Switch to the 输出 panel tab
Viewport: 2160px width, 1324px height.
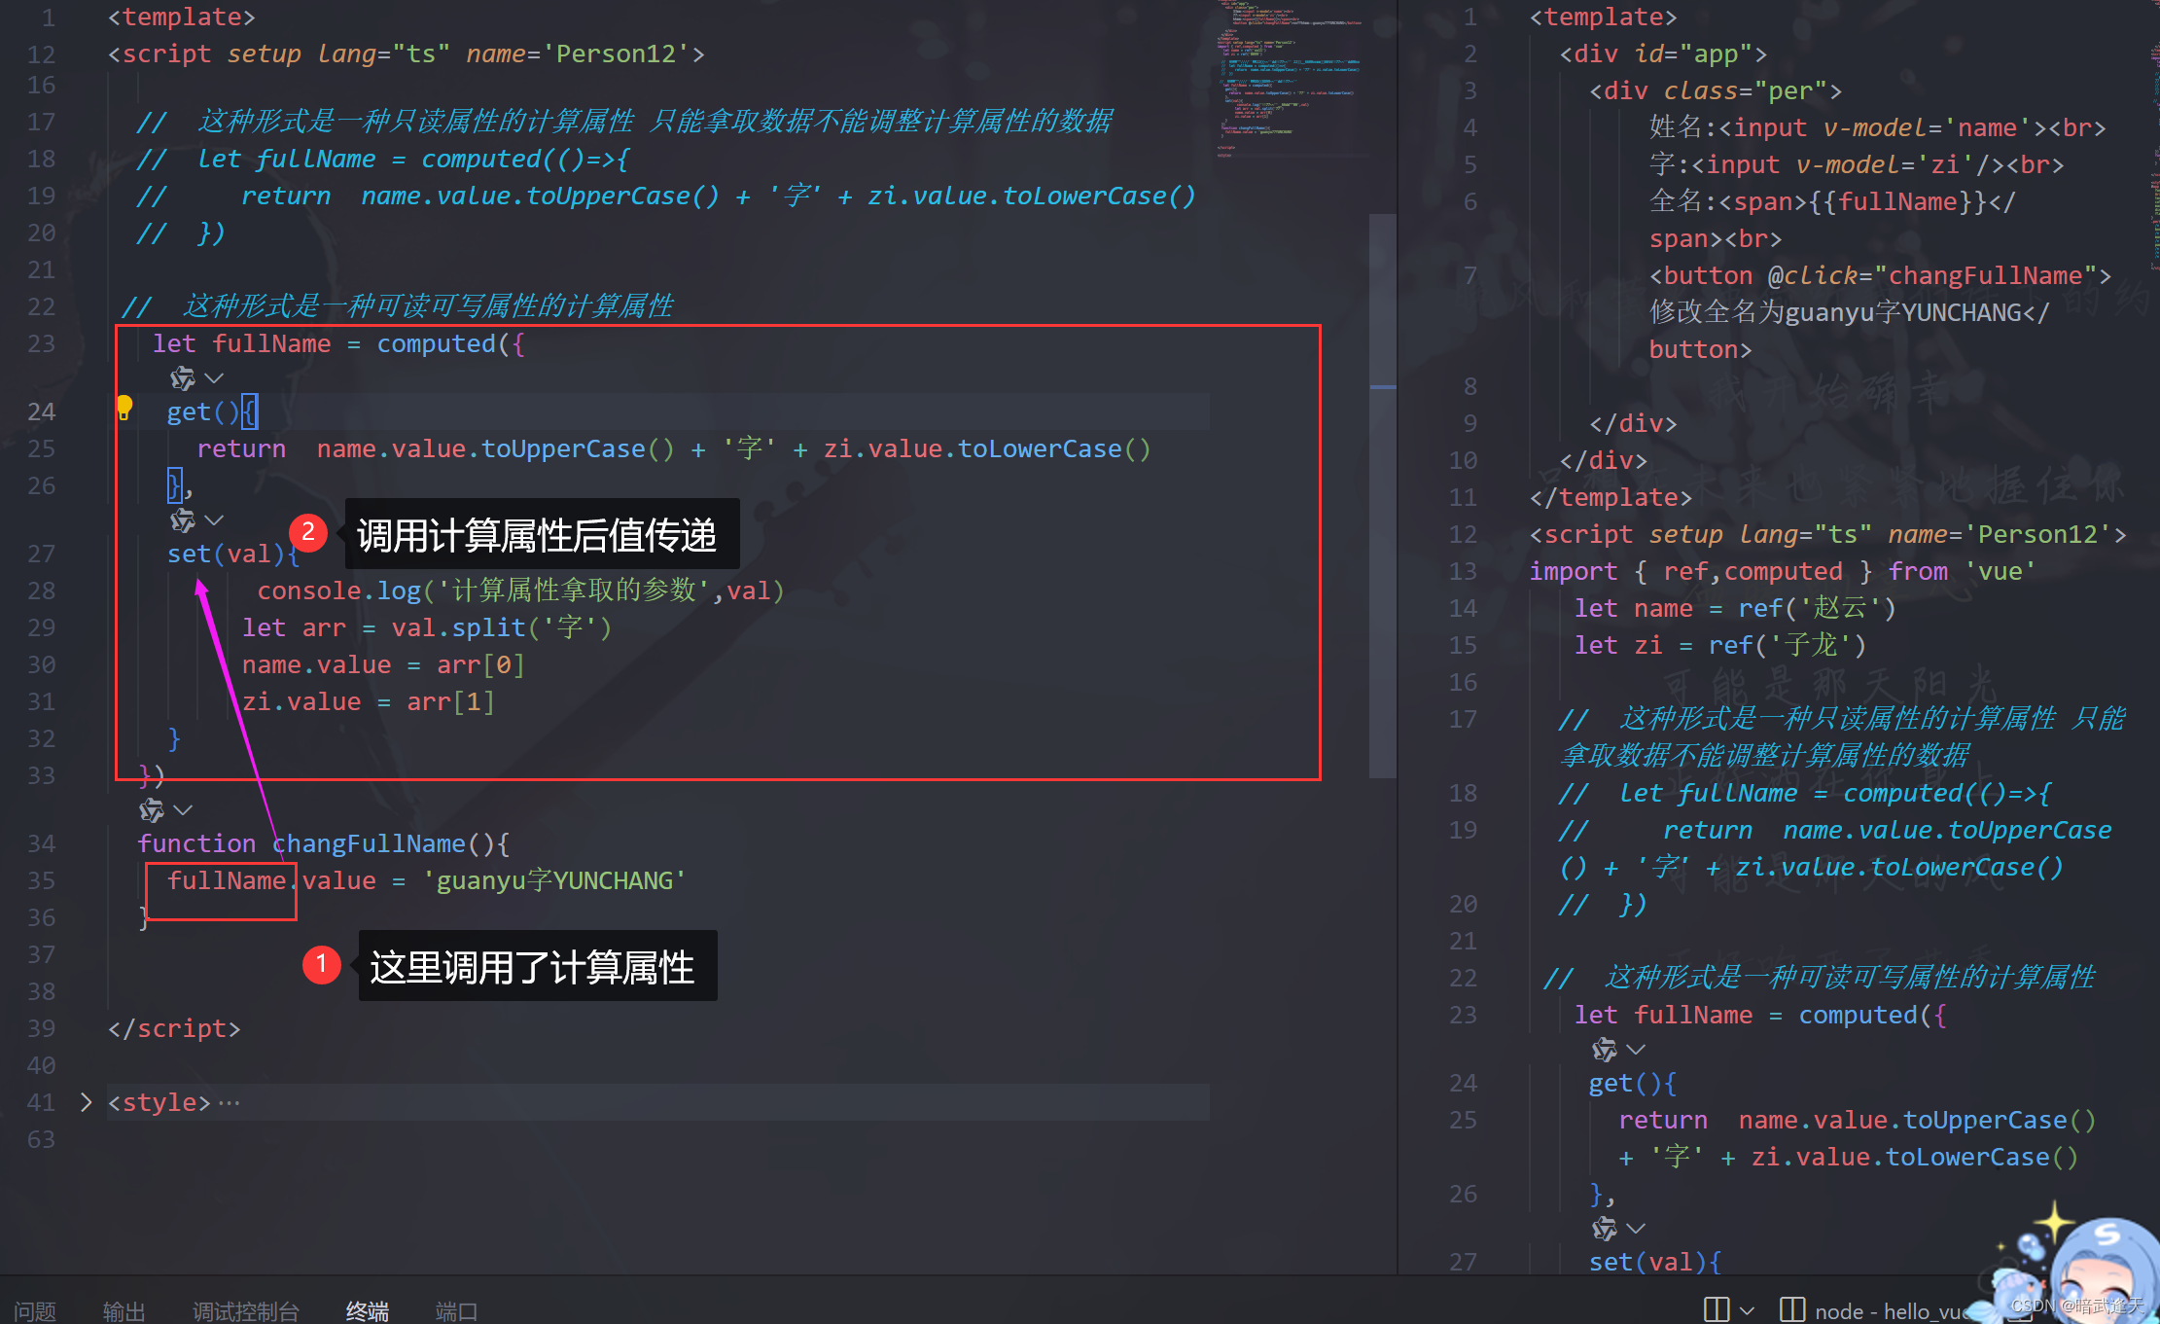pos(124,1310)
